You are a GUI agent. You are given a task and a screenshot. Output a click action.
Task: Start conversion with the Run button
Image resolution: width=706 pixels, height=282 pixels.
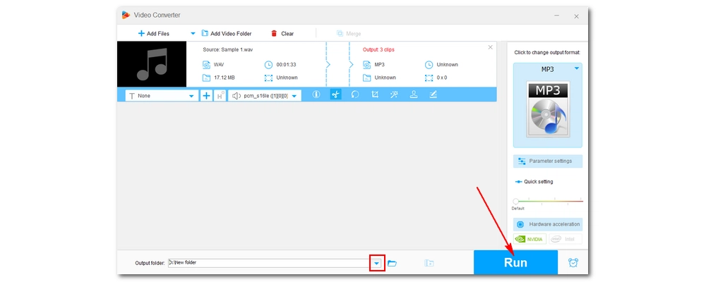click(515, 262)
